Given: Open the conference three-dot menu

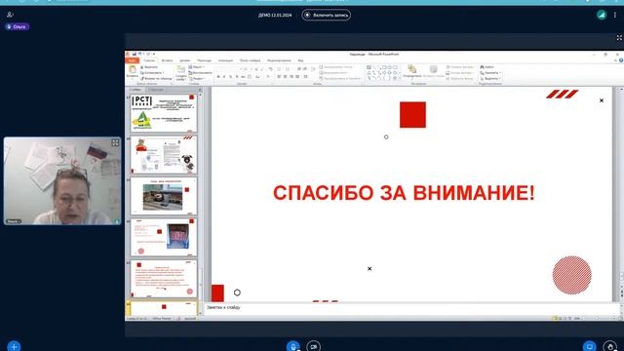Looking at the screenshot, I should (x=615, y=15).
